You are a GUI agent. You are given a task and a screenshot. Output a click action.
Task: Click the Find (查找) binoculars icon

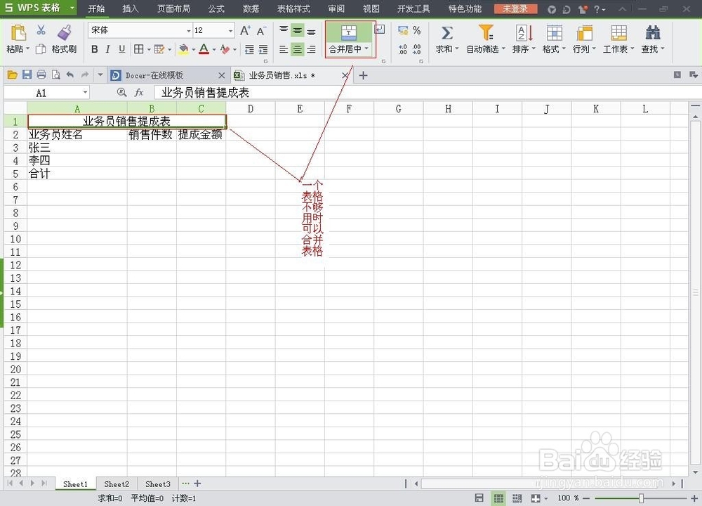click(653, 33)
